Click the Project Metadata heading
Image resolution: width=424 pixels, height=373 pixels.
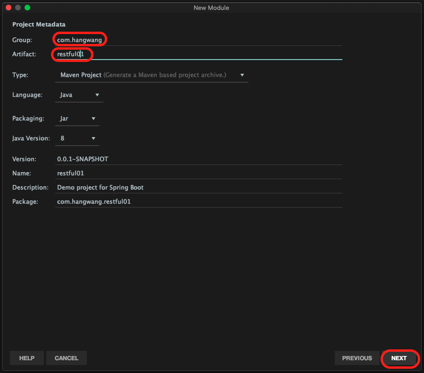[39, 24]
